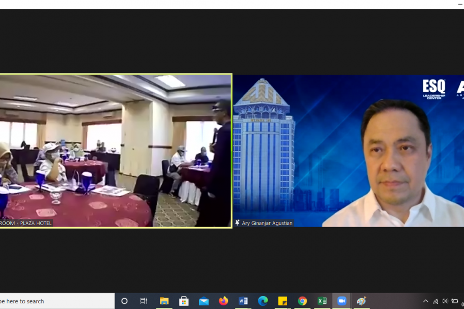Image resolution: width=464 pixels, height=309 pixels.
Task: Open the Paint app in the taskbar
Action: (x=361, y=301)
